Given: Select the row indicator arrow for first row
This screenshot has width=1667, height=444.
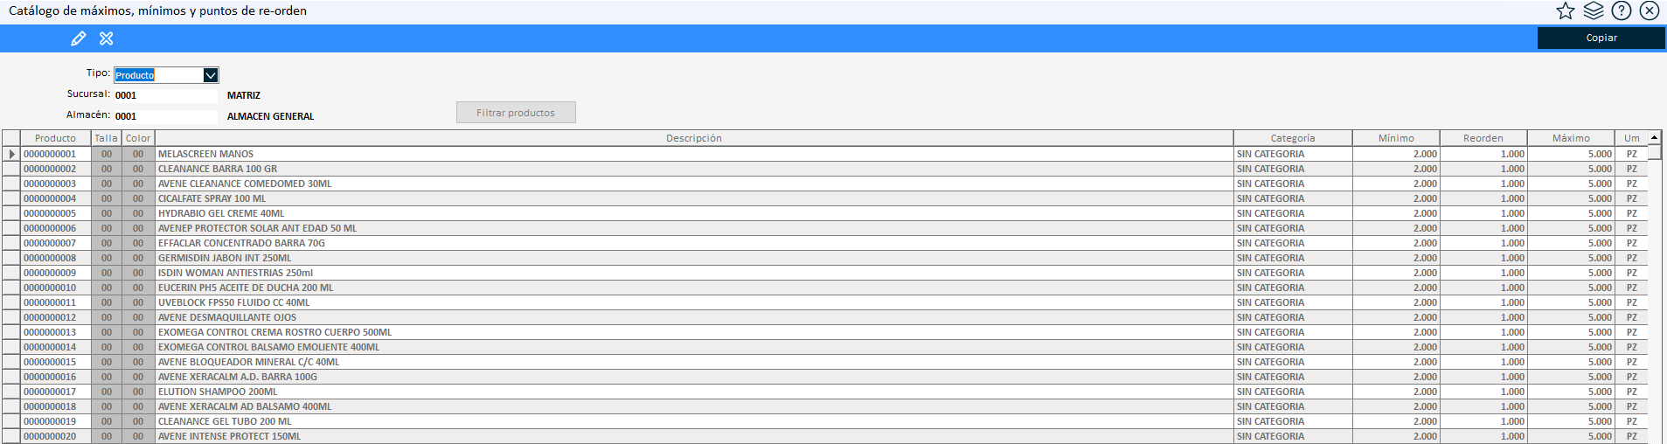Looking at the screenshot, I should (x=11, y=154).
